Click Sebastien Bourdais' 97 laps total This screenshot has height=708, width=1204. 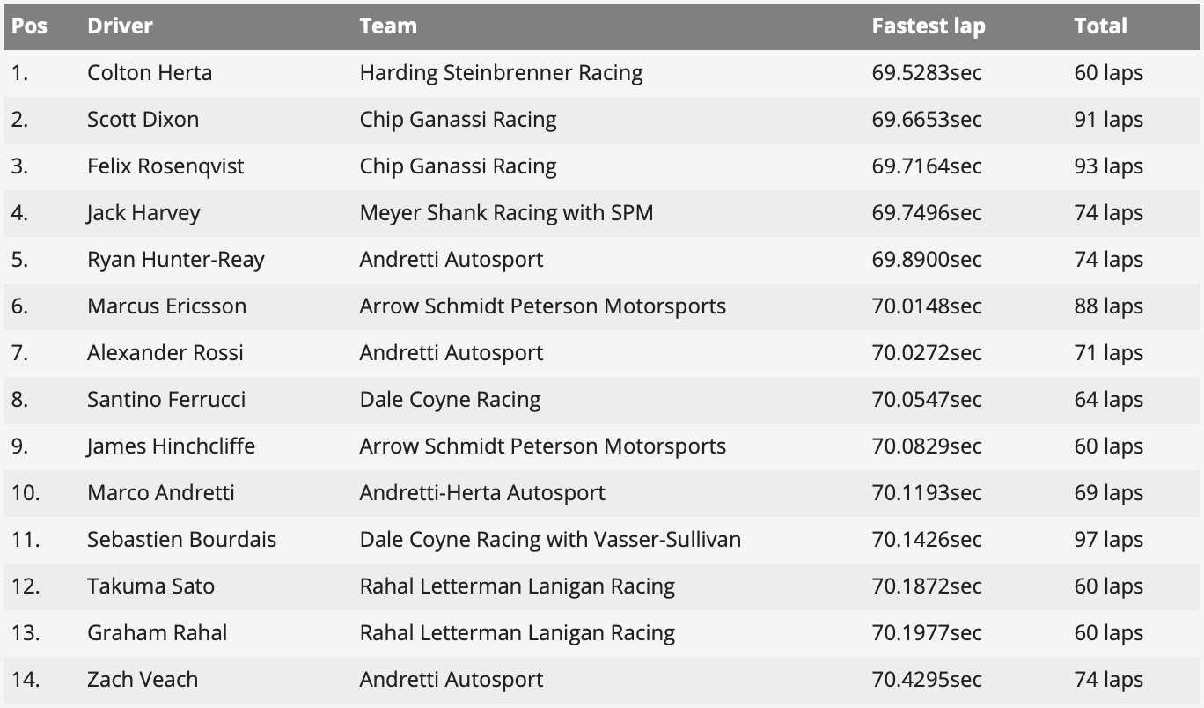tap(1108, 540)
